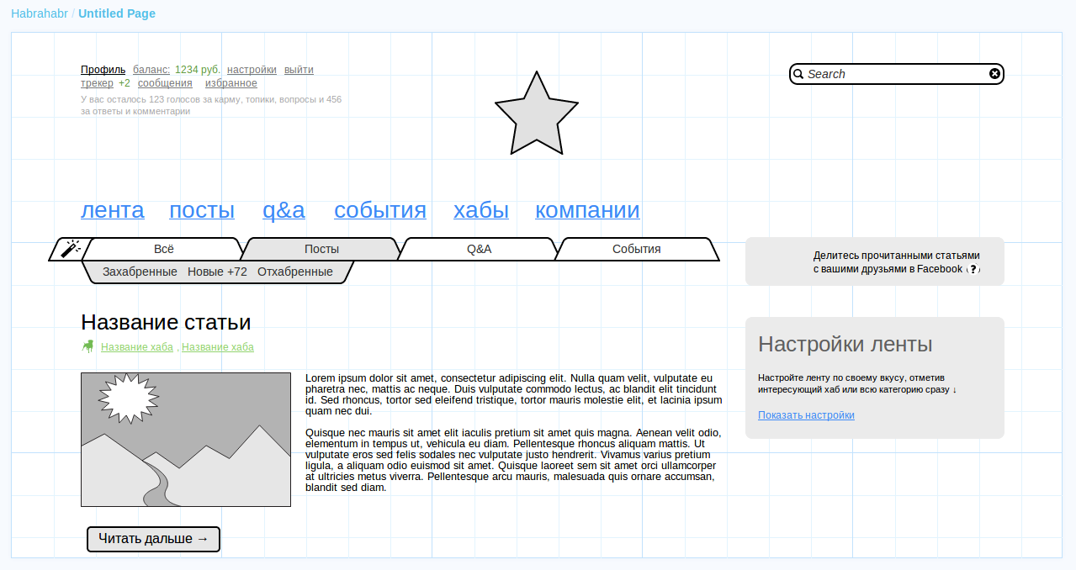Open the хабы menu item

pyautogui.click(x=480, y=210)
